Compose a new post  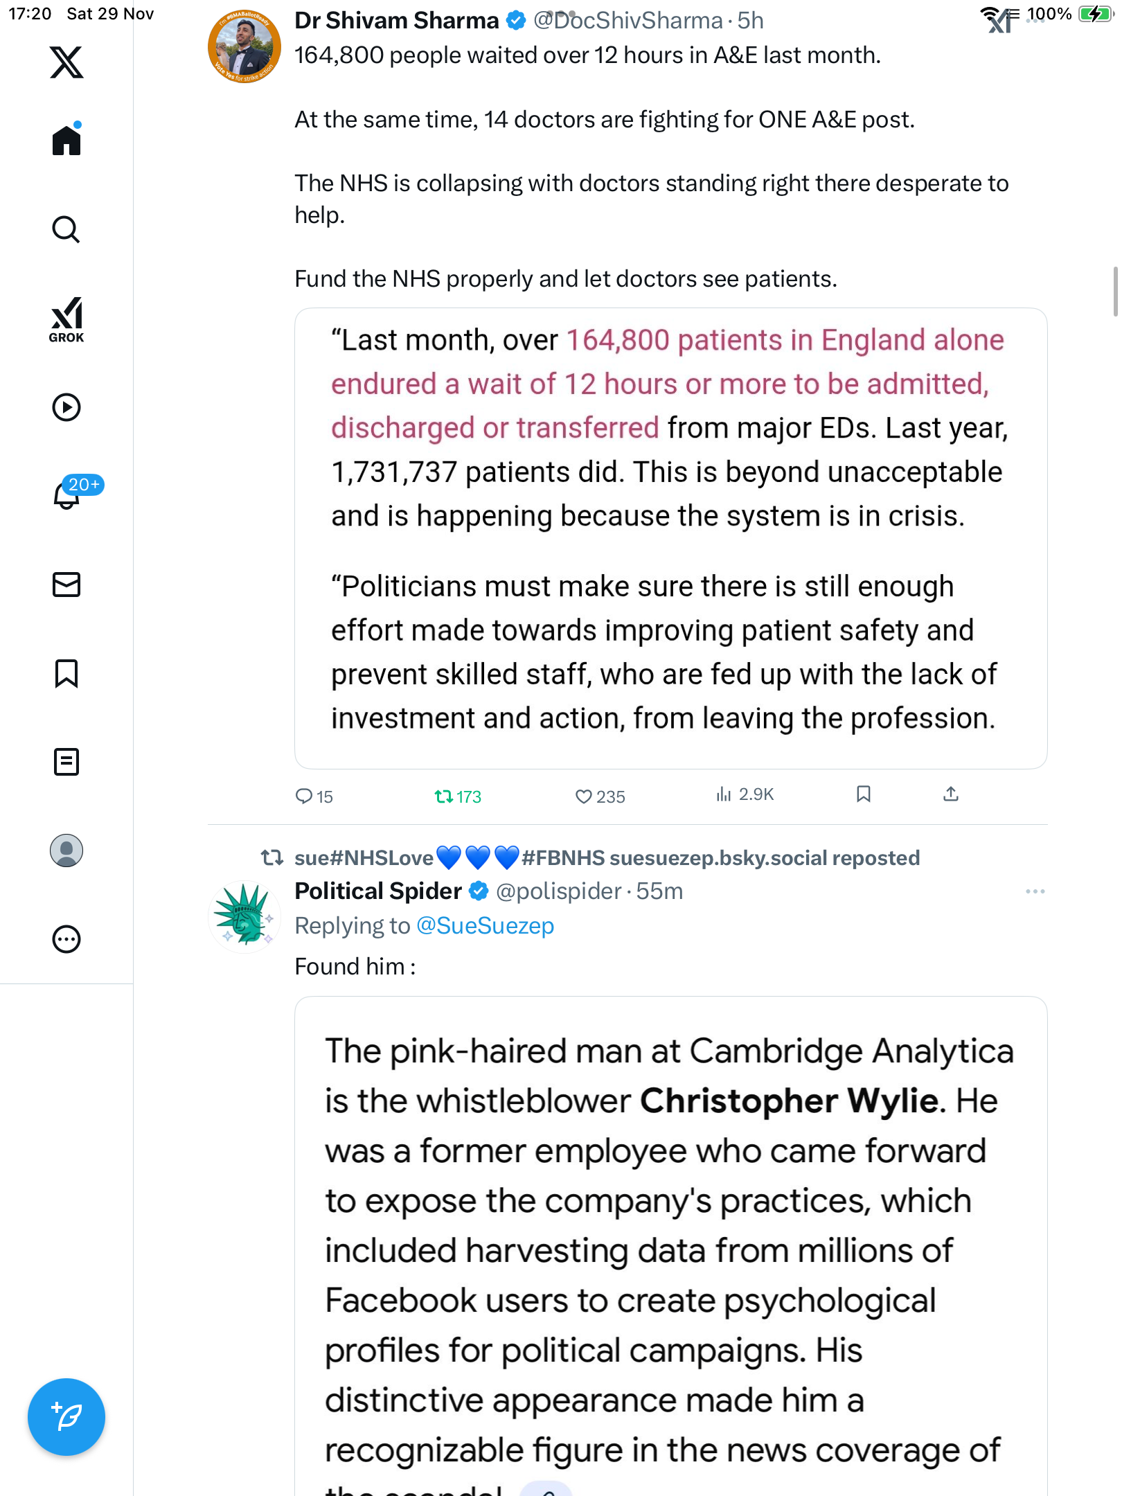(x=66, y=1417)
